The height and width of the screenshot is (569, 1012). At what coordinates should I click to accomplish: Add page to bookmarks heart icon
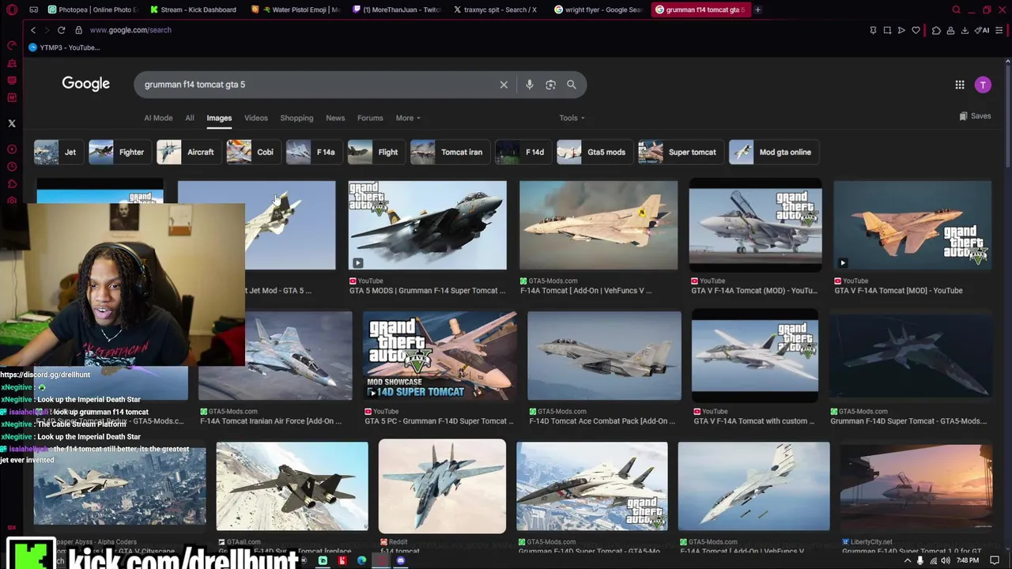(x=916, y=30)
